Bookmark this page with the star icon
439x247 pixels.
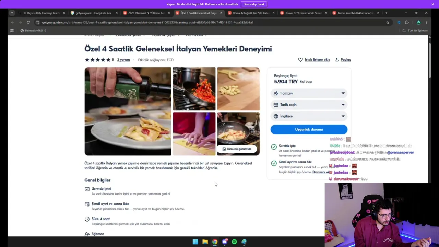click(x=388, y=22)
